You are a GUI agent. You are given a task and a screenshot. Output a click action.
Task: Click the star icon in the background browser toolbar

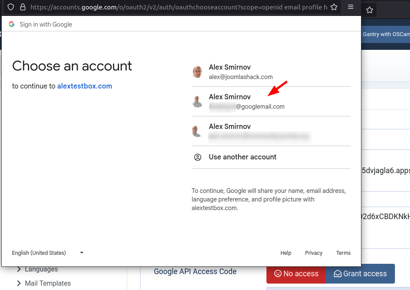(370, 10)
